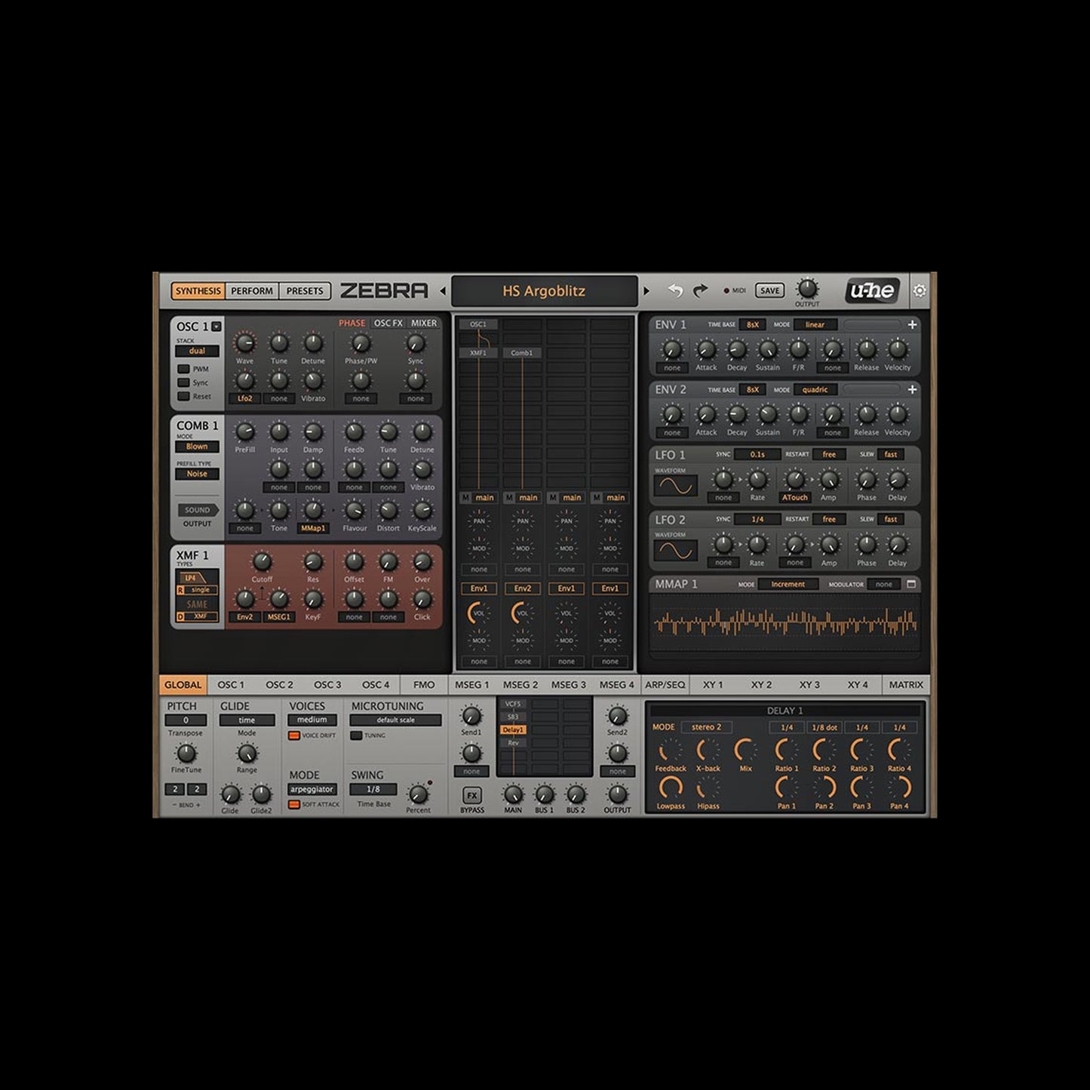Select the LFO 1 waveform display
This screenshot has height=1090, width=1090.
(675, 487)
